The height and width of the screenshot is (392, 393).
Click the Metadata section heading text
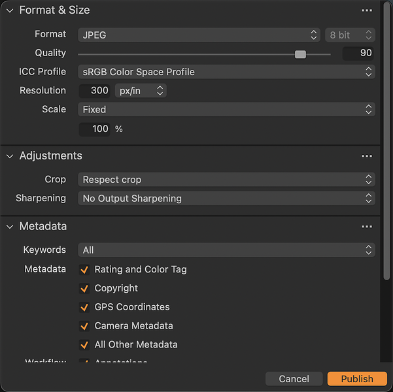pyautogui.click(x=43, y=226)
